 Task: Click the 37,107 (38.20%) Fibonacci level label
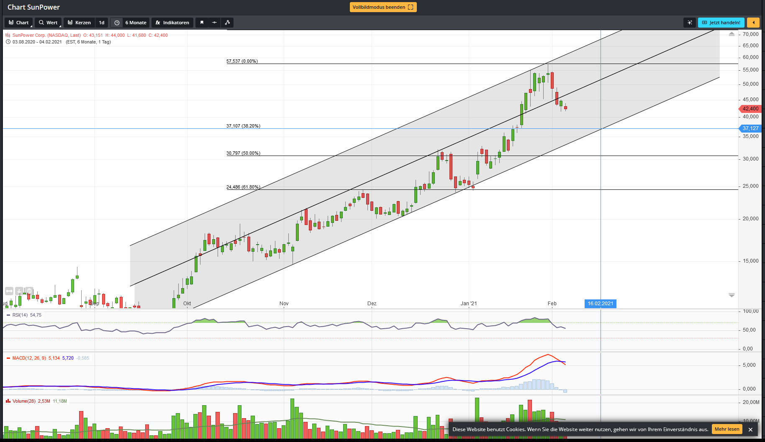(243, 126)
